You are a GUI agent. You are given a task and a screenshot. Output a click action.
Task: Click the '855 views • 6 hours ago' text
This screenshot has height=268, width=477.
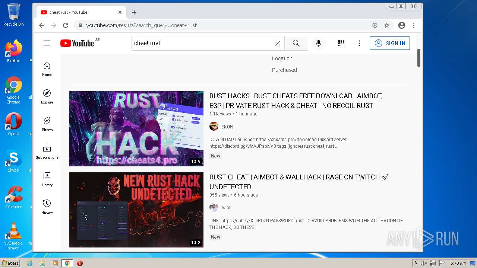(x=234, y=195)
